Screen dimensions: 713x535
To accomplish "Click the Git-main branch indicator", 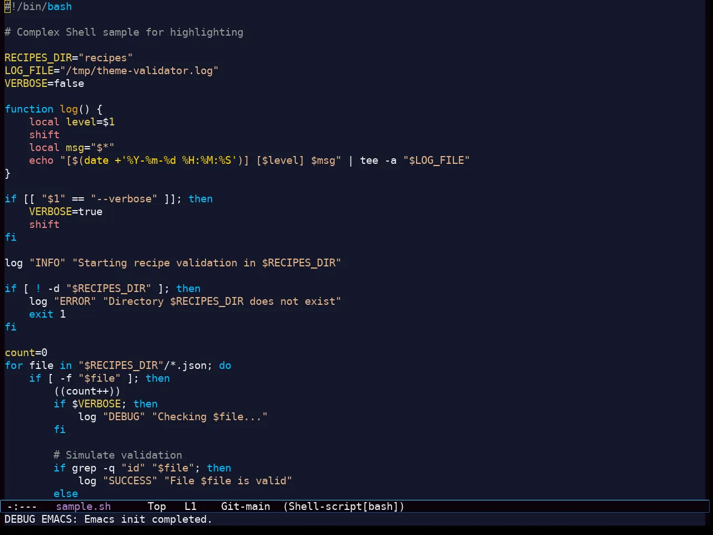I will pyautogui.click(x=246, y=507).
